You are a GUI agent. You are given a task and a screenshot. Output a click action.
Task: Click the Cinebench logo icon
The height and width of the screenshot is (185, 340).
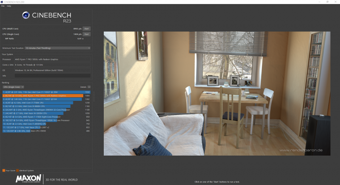[26, 15]
